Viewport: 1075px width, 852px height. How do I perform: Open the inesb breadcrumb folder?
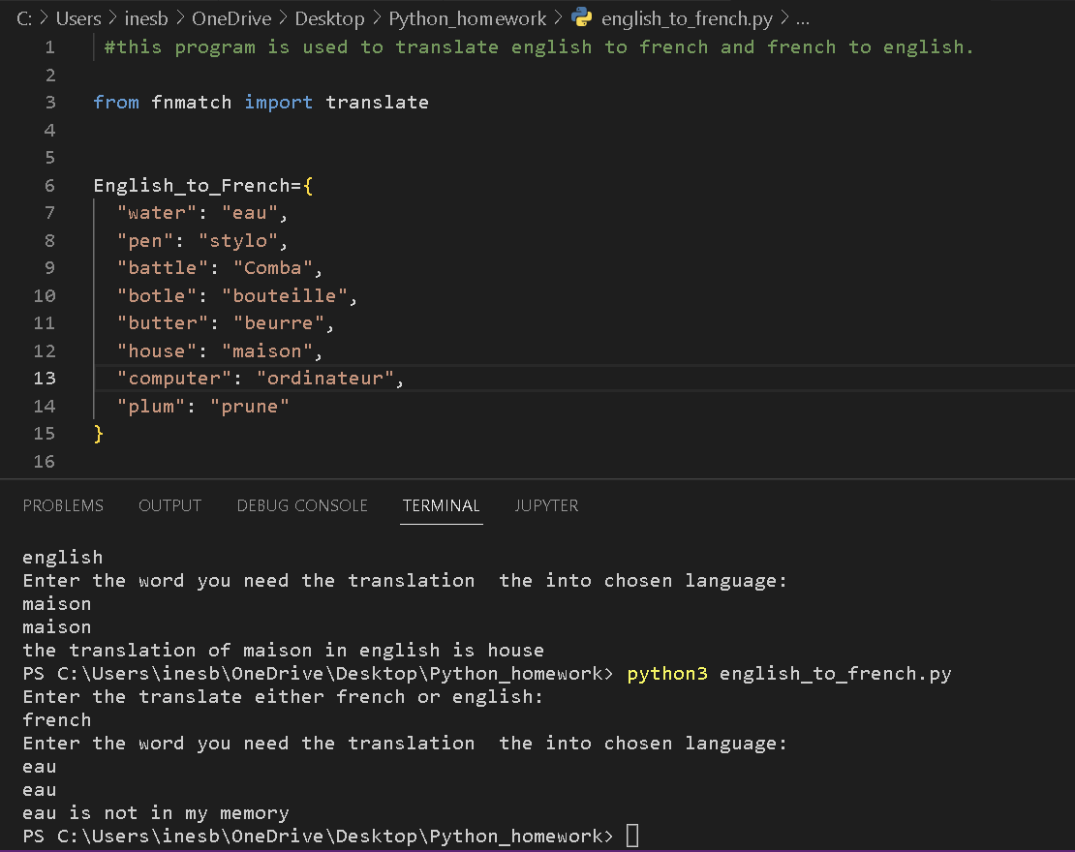tap(146, 18)
